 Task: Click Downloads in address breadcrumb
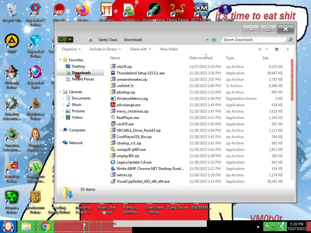click(x=133, y=40)
